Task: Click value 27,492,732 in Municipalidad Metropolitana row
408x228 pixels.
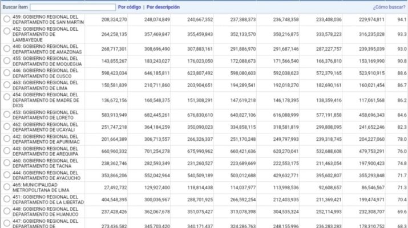Action: [115, 188]
